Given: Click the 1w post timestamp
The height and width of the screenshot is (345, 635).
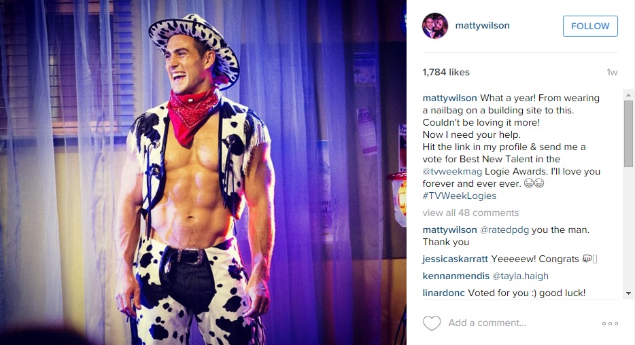Looking at the screenshot, I should [612, 73].
